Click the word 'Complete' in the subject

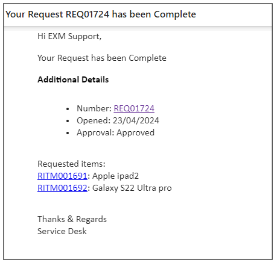[175, 14]
